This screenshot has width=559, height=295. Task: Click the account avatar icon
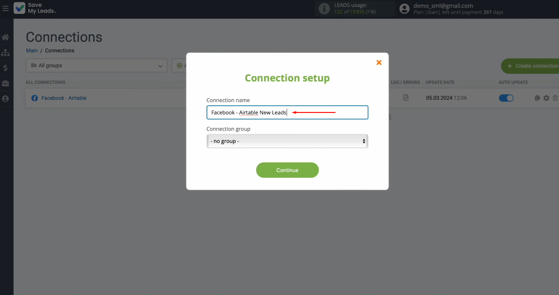tap(404, 8)
